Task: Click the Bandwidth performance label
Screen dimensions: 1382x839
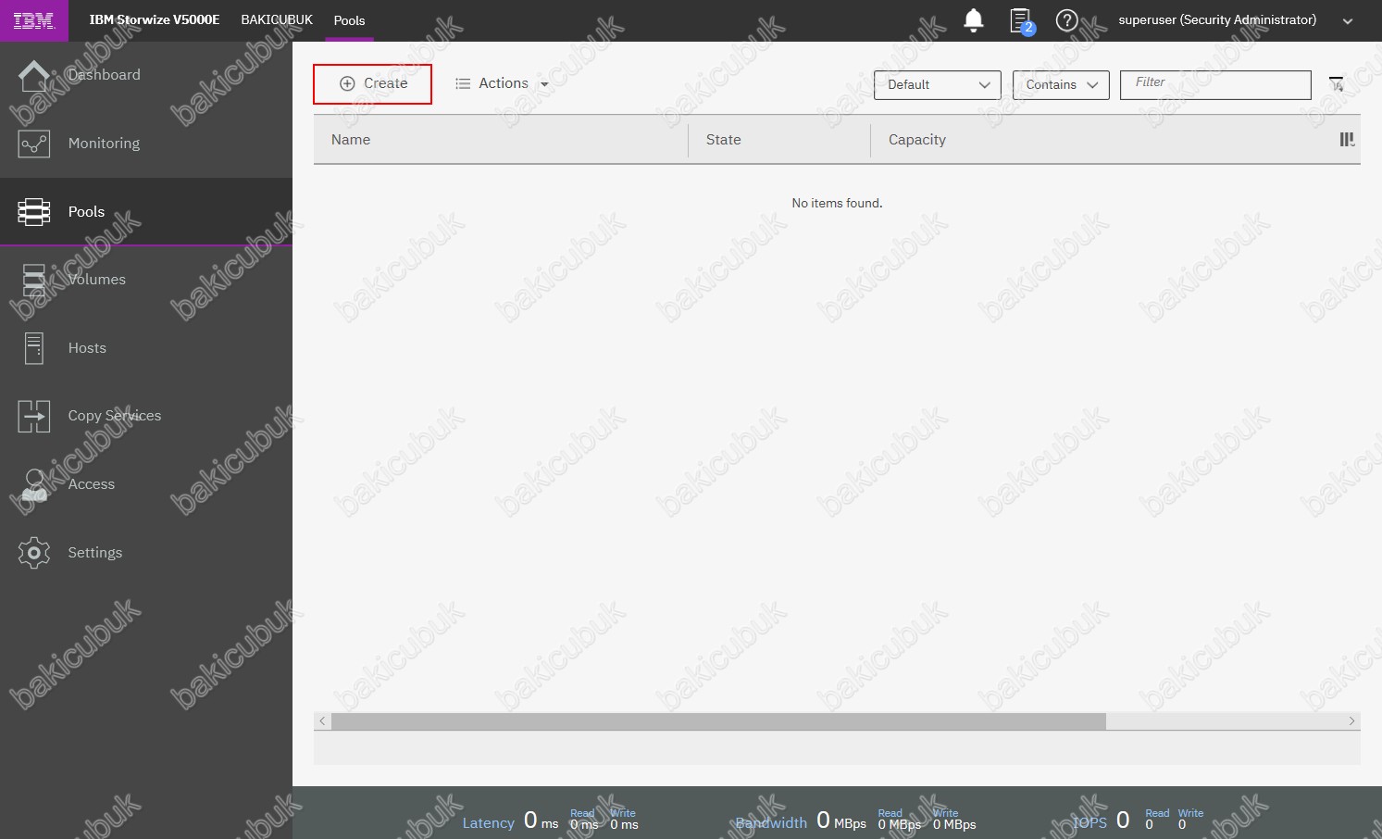Action: 771,822
